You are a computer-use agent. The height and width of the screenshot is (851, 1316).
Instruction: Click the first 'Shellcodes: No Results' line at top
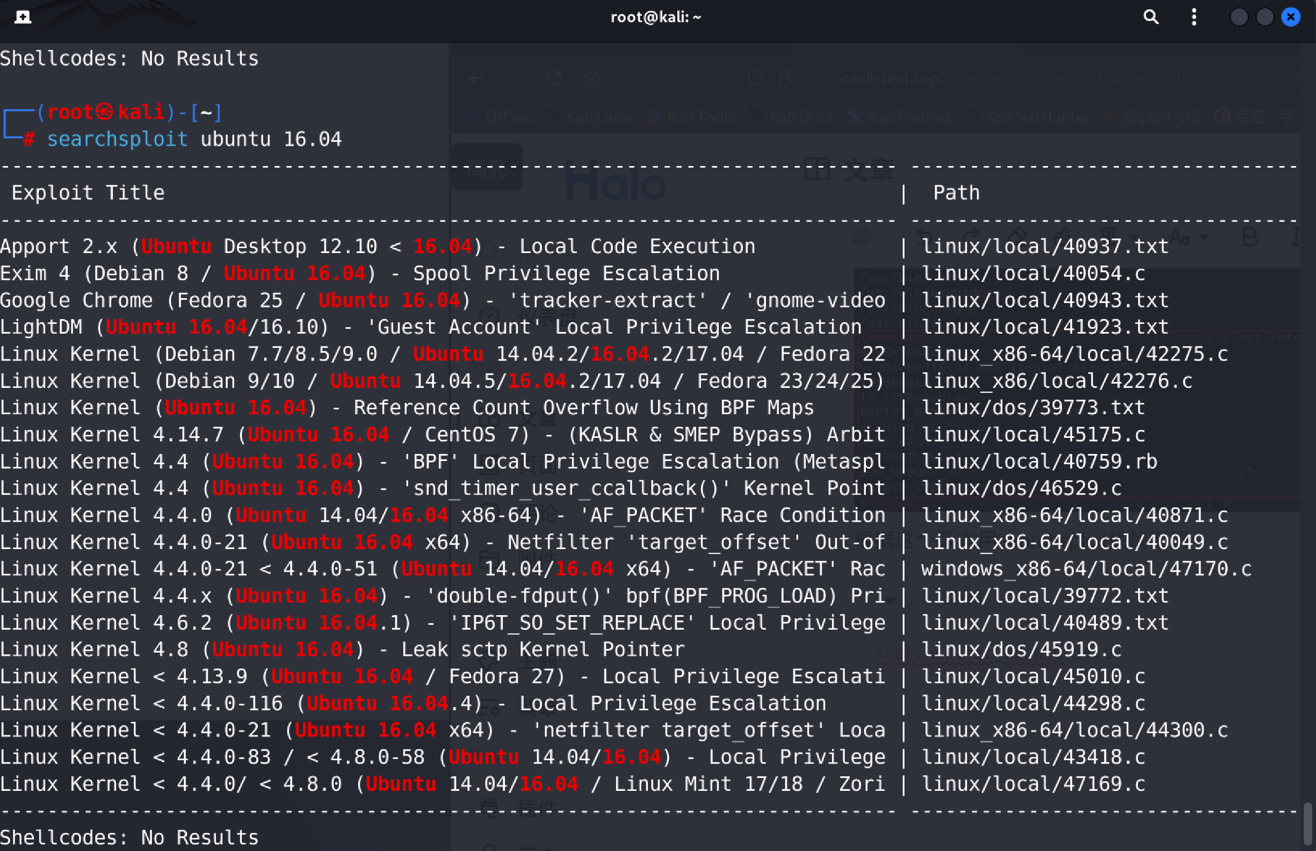click(129, 59)
